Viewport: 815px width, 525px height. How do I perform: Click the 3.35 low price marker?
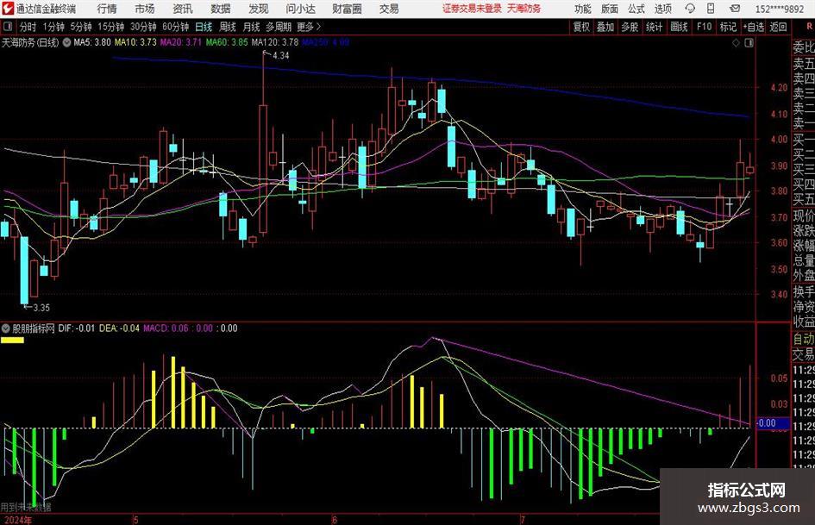[41, 307]
